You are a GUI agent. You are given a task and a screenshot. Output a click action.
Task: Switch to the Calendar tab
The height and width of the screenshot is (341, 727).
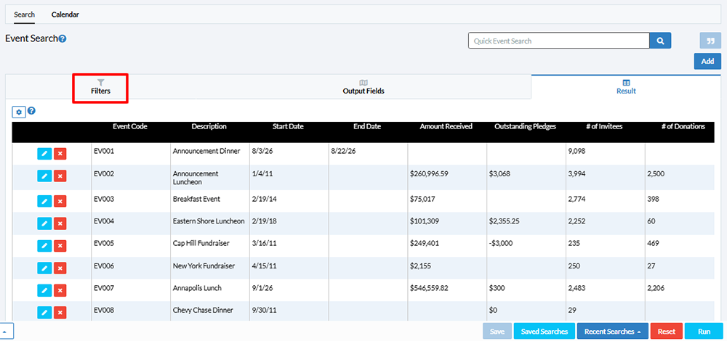click(x=65, y=15)
